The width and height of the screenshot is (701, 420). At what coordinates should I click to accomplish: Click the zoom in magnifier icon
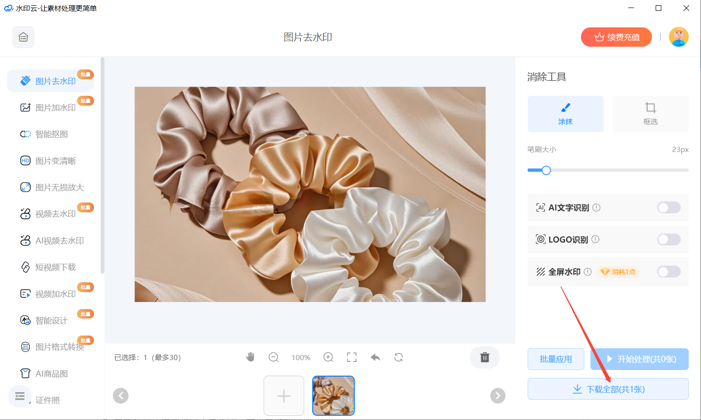click(328, 357)
